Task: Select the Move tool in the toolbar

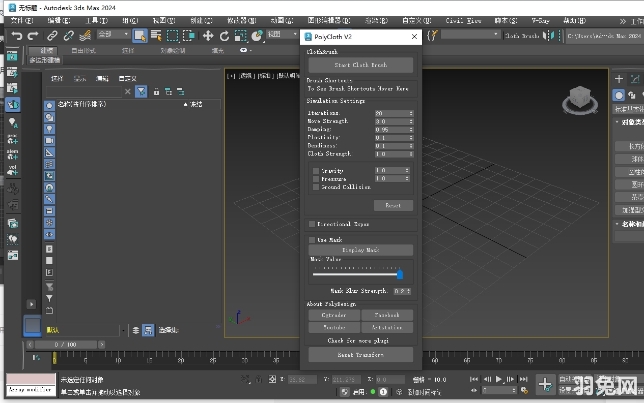Action: [x=208, y=36]
